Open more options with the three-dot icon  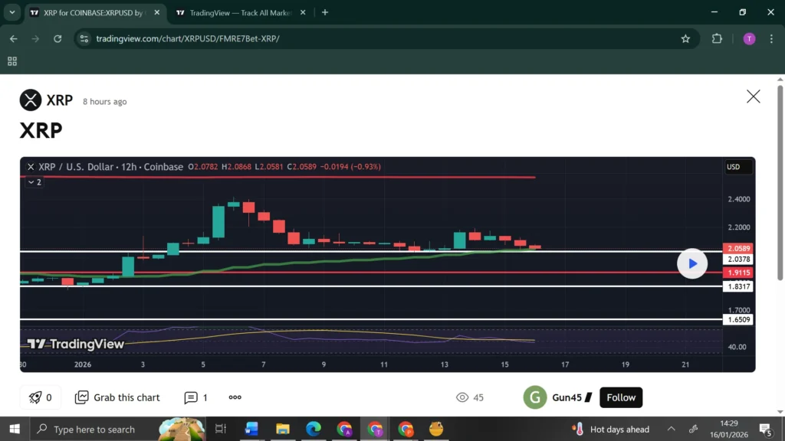[235, 397]
